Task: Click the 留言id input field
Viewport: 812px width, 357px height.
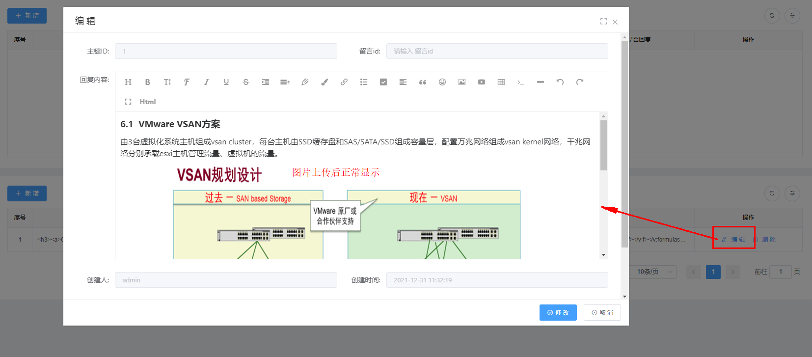Action: 497,51
